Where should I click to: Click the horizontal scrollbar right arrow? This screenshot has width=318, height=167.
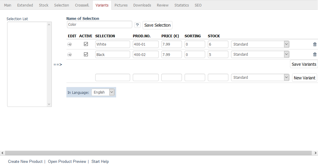coord(315,153)
